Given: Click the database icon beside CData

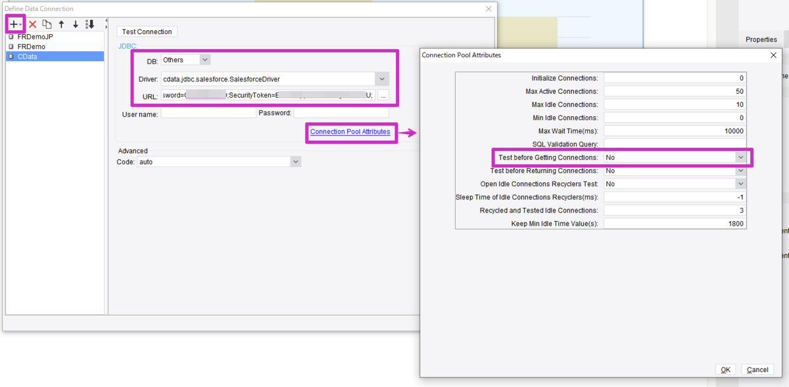Looking at the screenshot, I should (11, 56).
